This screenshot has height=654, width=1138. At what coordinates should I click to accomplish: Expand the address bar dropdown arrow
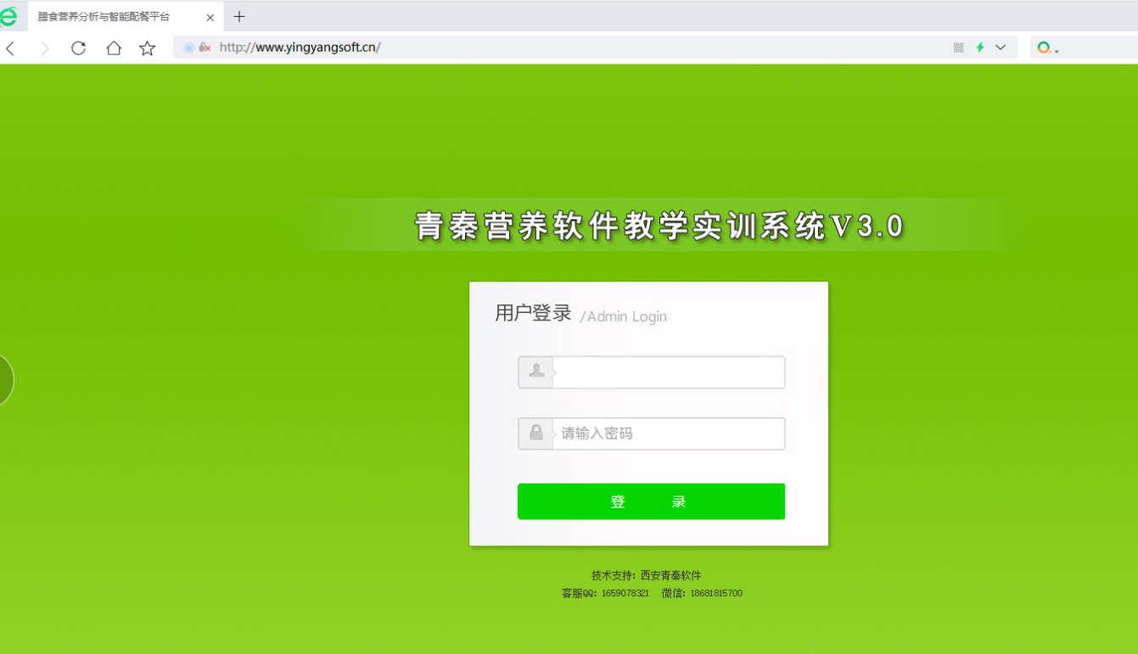point(1001,48)
